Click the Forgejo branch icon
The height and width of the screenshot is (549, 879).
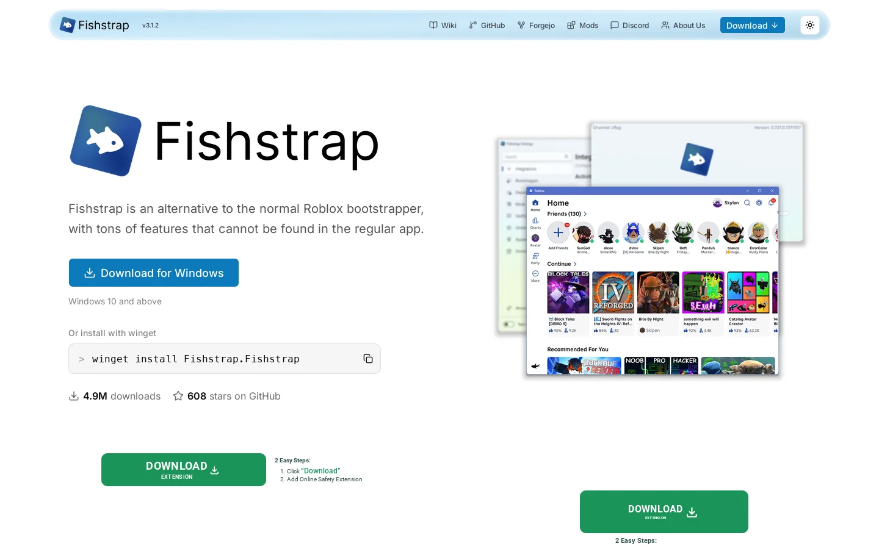click(521, 25)
